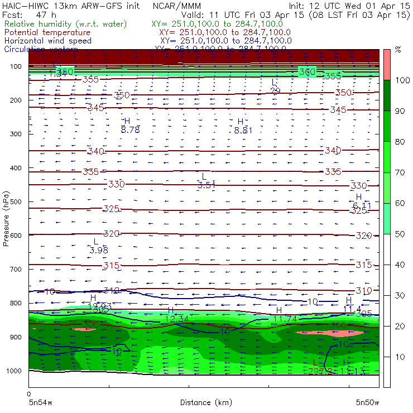413x413 pixels.
Task: Click the 'Pressure (hPa)' axis label
Action: [6, 219]
